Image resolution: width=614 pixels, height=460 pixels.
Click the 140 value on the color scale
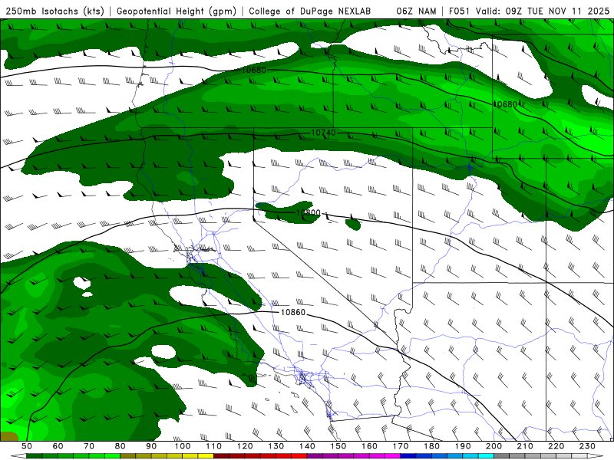pyautogui.click(x=307, y=446)
